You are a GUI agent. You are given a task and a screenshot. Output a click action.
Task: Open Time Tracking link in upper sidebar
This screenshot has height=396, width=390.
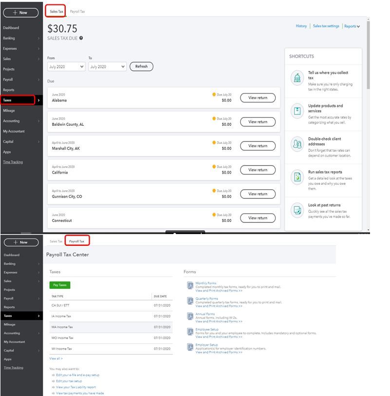13,162
